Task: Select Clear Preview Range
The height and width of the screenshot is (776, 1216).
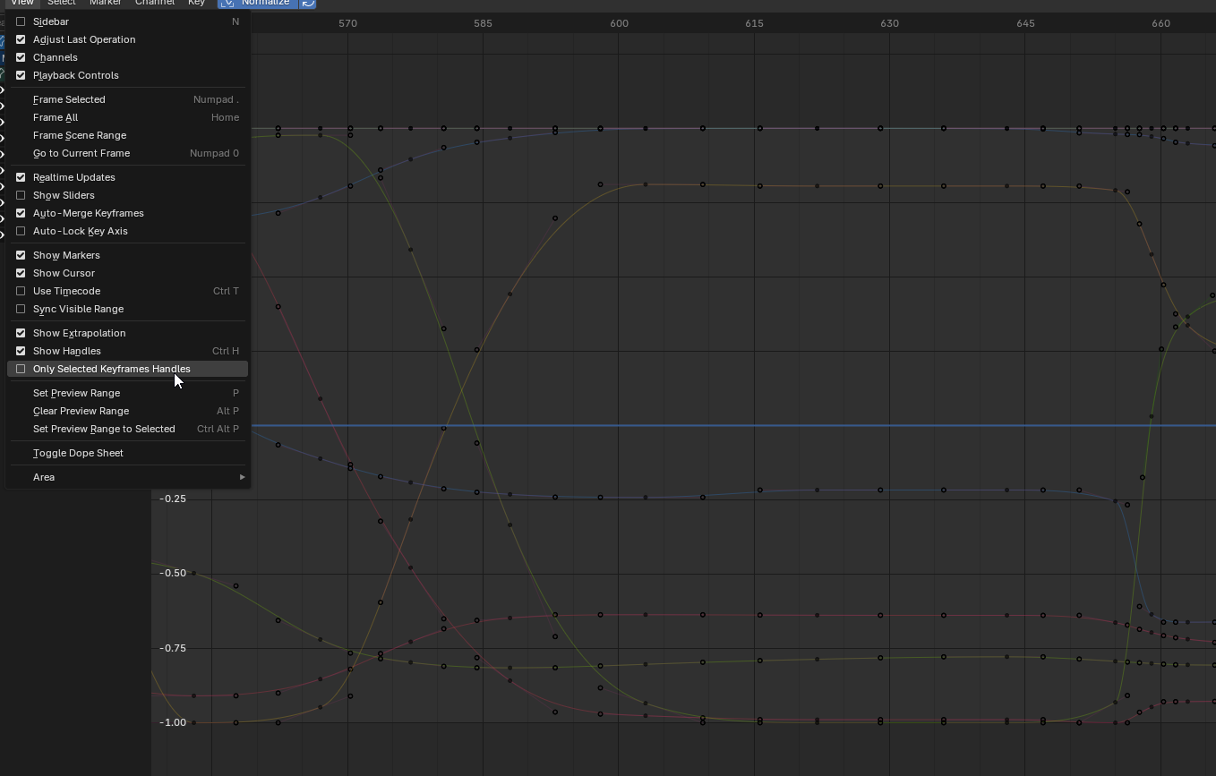Action: point(127,411)
